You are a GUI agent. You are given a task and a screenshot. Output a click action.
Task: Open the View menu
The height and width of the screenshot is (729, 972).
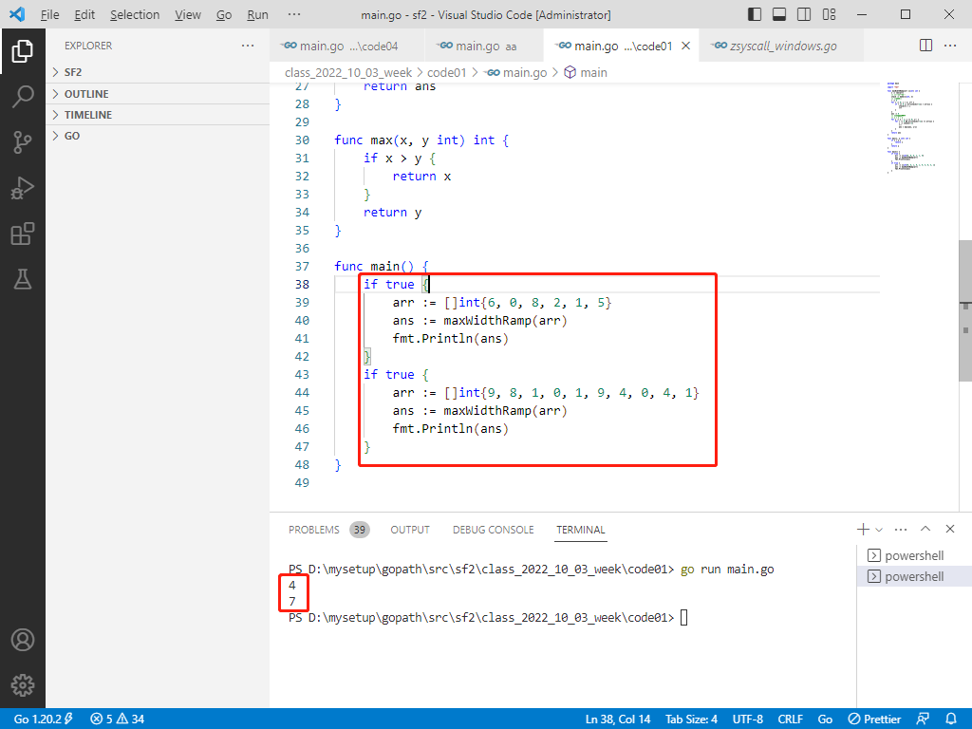point(187,14)
